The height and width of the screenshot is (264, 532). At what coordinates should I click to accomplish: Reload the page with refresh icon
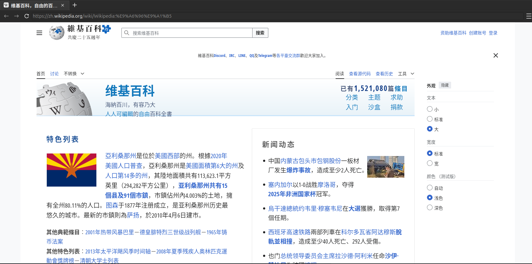tap(27, 16)
